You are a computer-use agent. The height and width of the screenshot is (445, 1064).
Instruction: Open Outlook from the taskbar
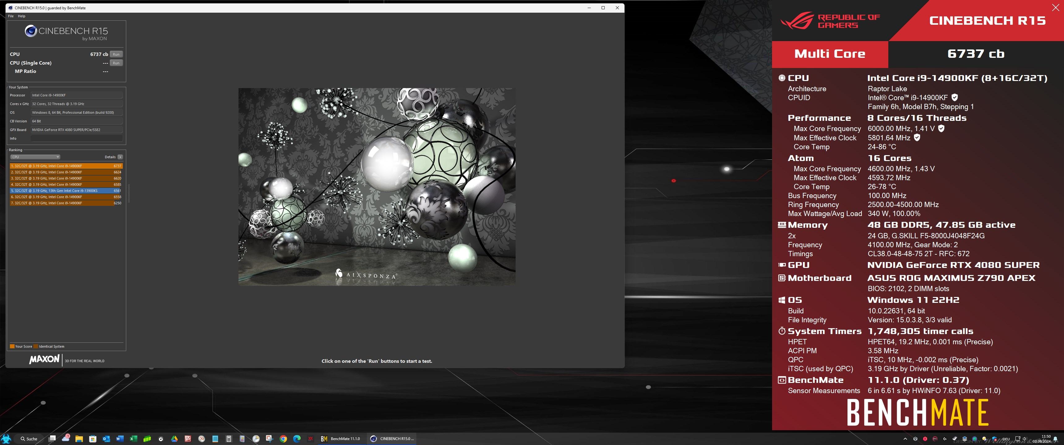pos(106,439)
